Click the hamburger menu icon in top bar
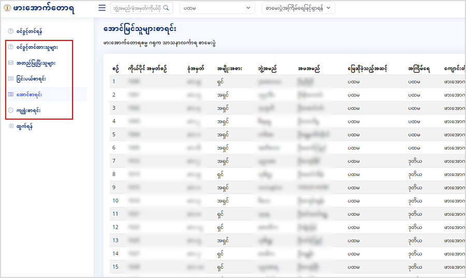The image size is (466, 278). coord(102,8)
